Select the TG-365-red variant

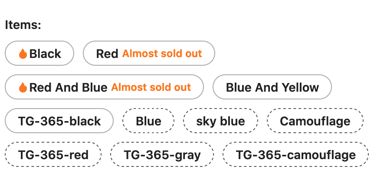(53, 155)
